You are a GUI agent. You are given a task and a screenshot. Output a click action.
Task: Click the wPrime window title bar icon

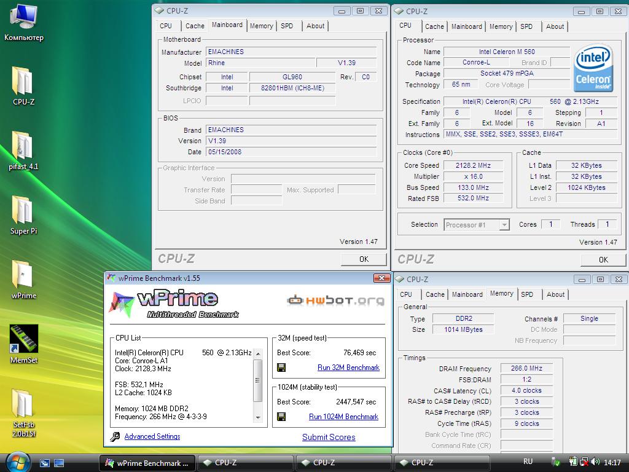click(111, 278)
